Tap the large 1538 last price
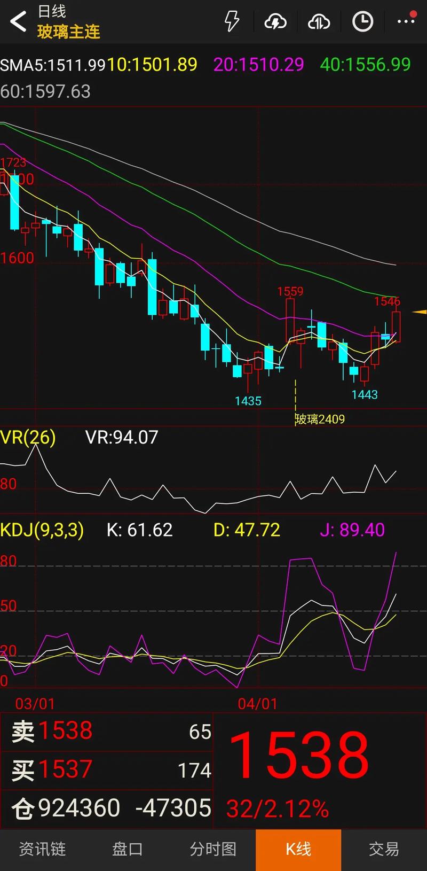This screenshot has width=427, height=871. [299, 756]
